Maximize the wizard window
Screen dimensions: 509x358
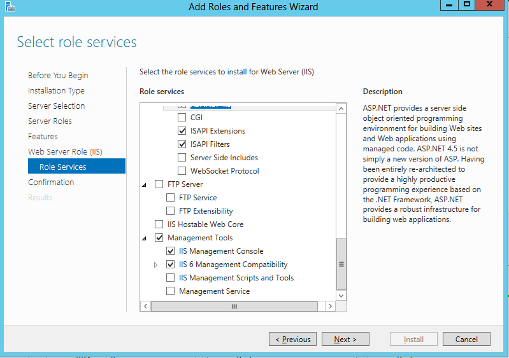[466, 5]
